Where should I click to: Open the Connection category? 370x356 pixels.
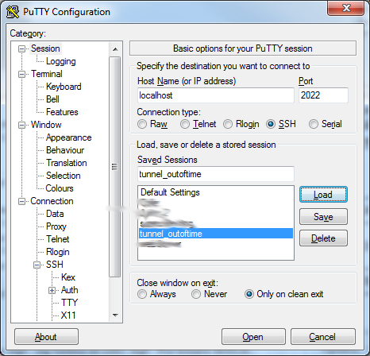pyautogui.click(x=52, y=201)
